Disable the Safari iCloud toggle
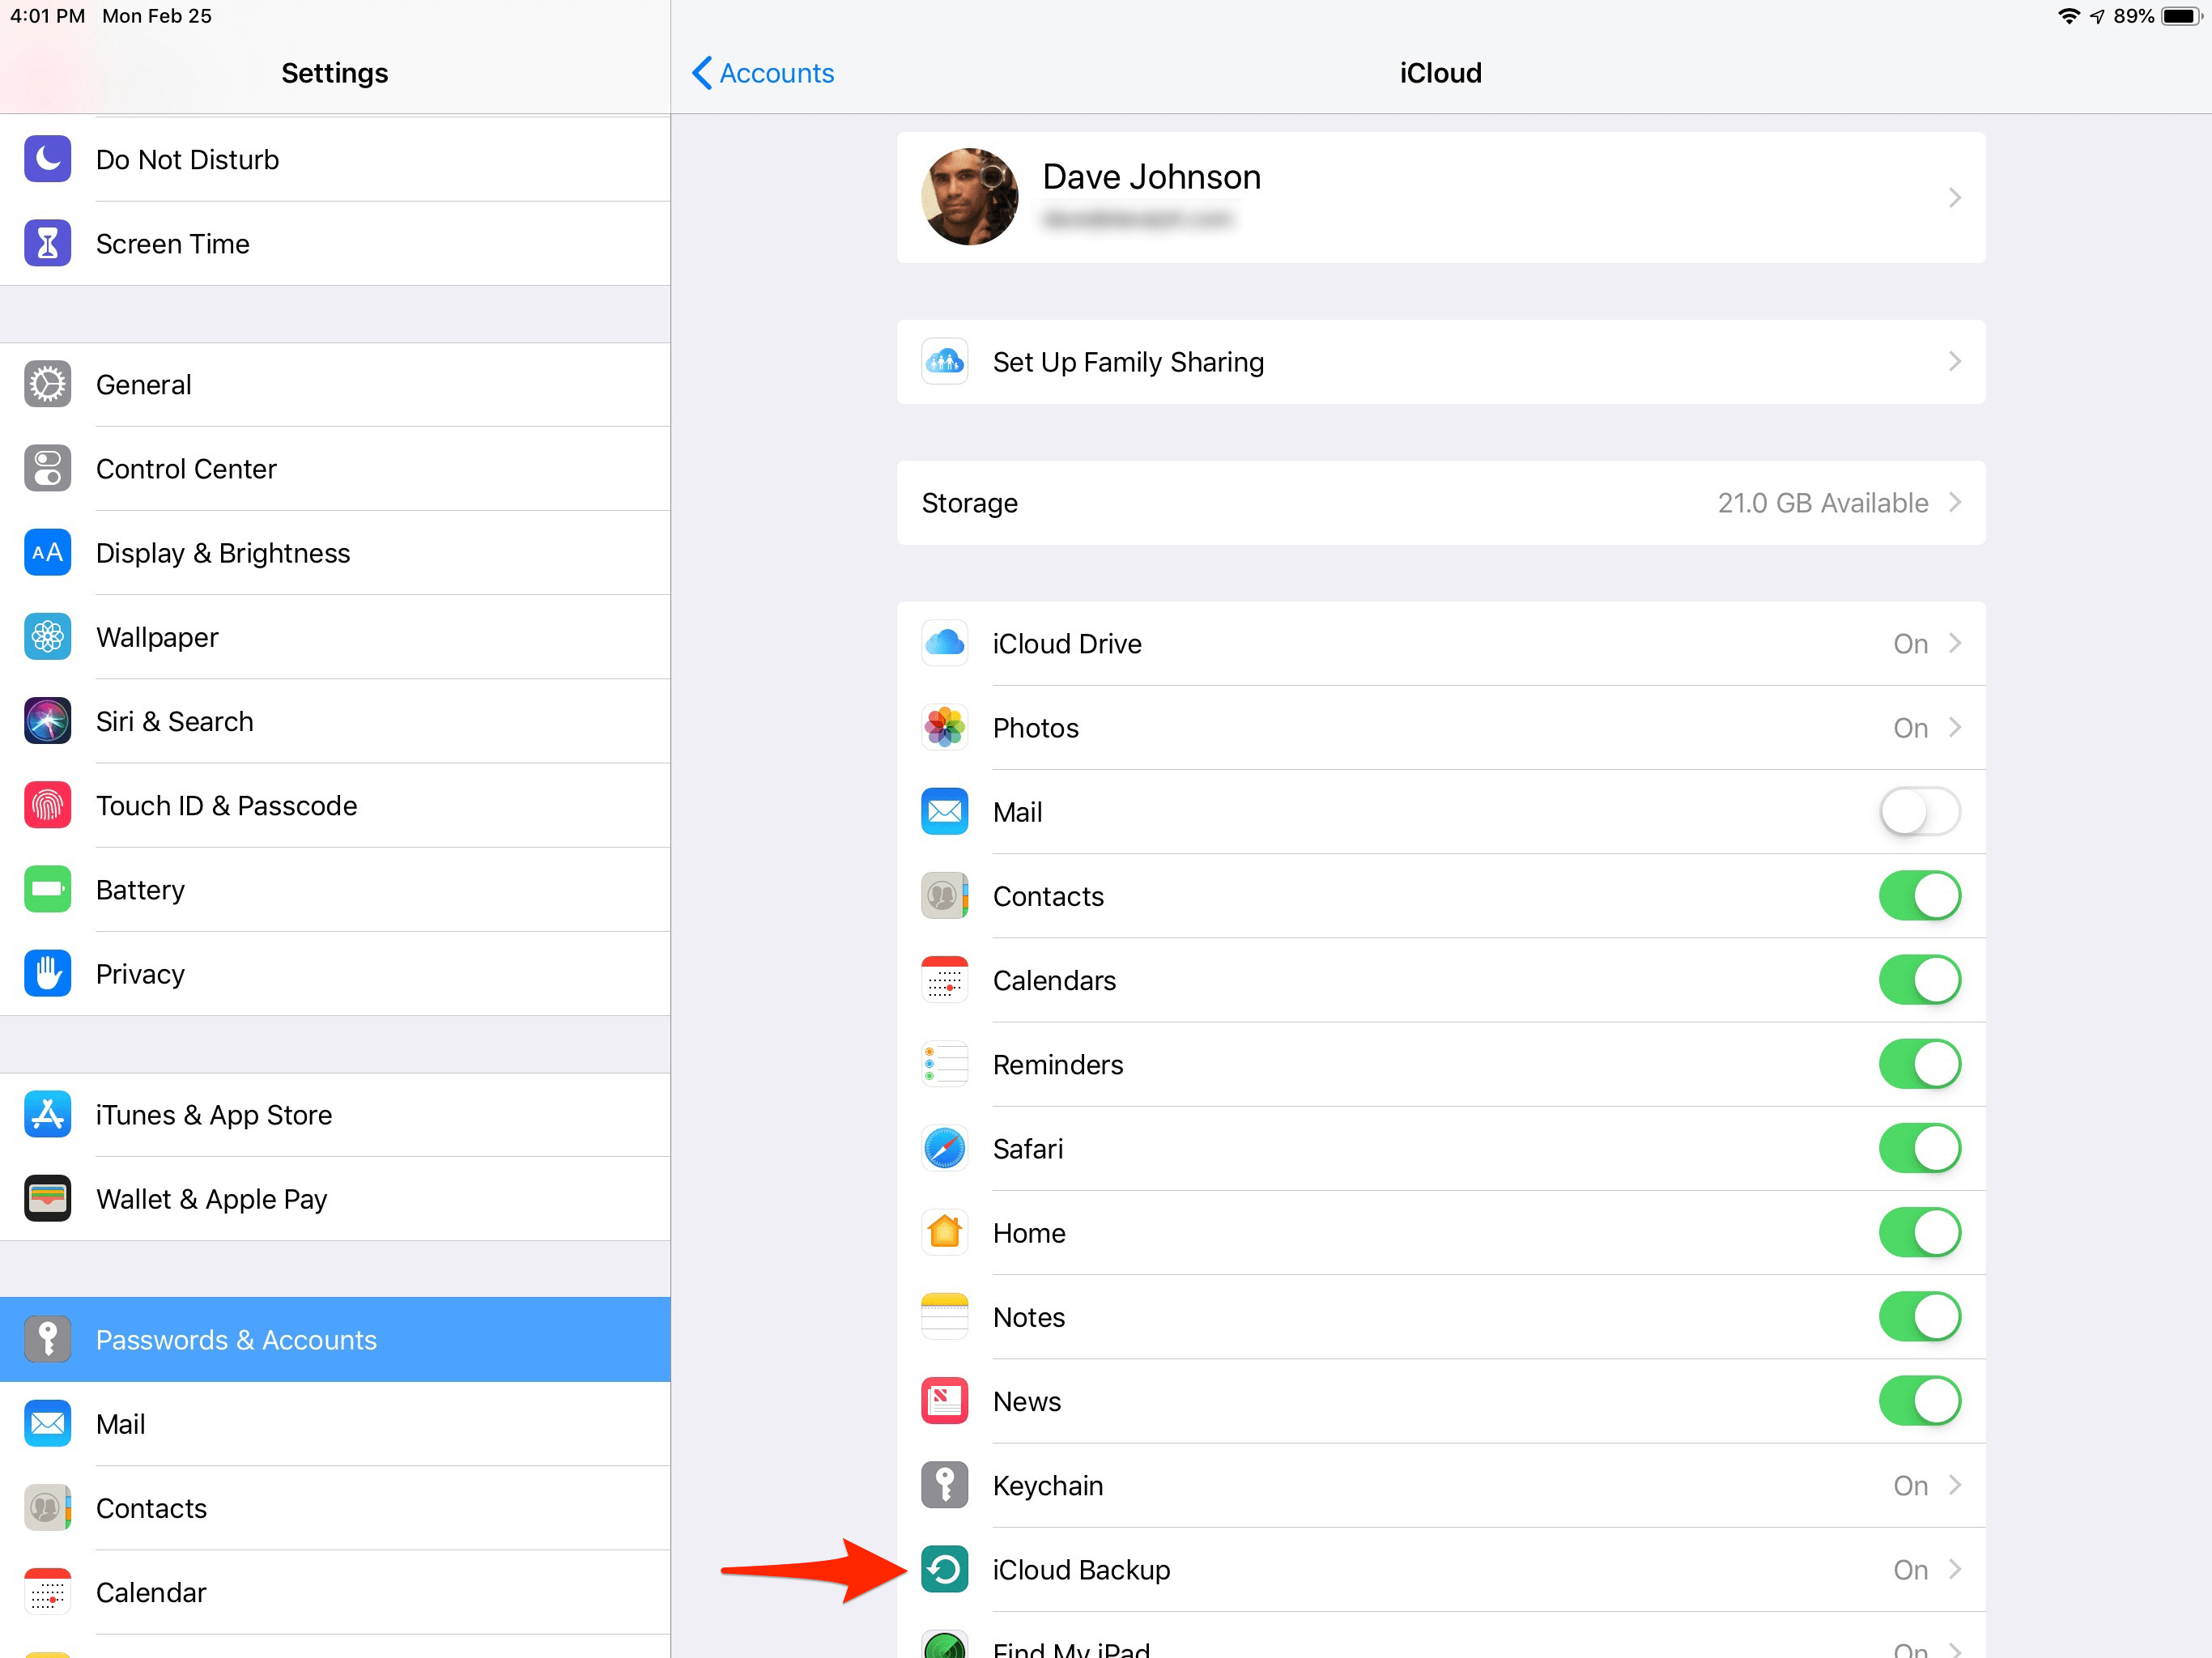The height and width of the screenshot is (1658, 2212). 1919,1148
